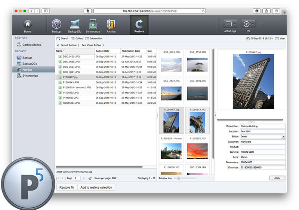Click the DSC_2527.JPG sunset thumbnail
Screen dimensions: 299x210
tap(171, 94)
